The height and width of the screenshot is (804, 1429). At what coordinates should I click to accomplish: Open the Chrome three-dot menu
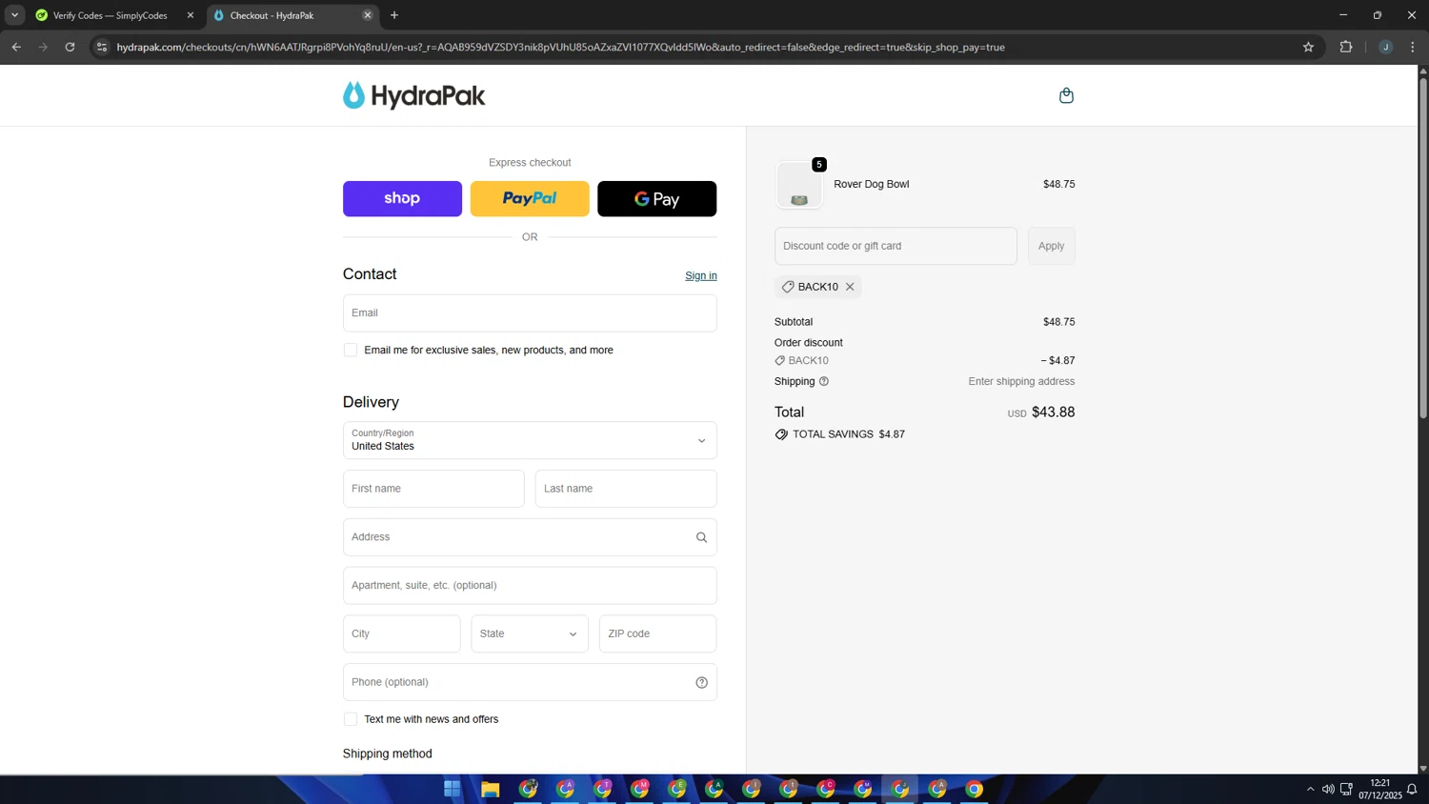(x=1413, y=47)
